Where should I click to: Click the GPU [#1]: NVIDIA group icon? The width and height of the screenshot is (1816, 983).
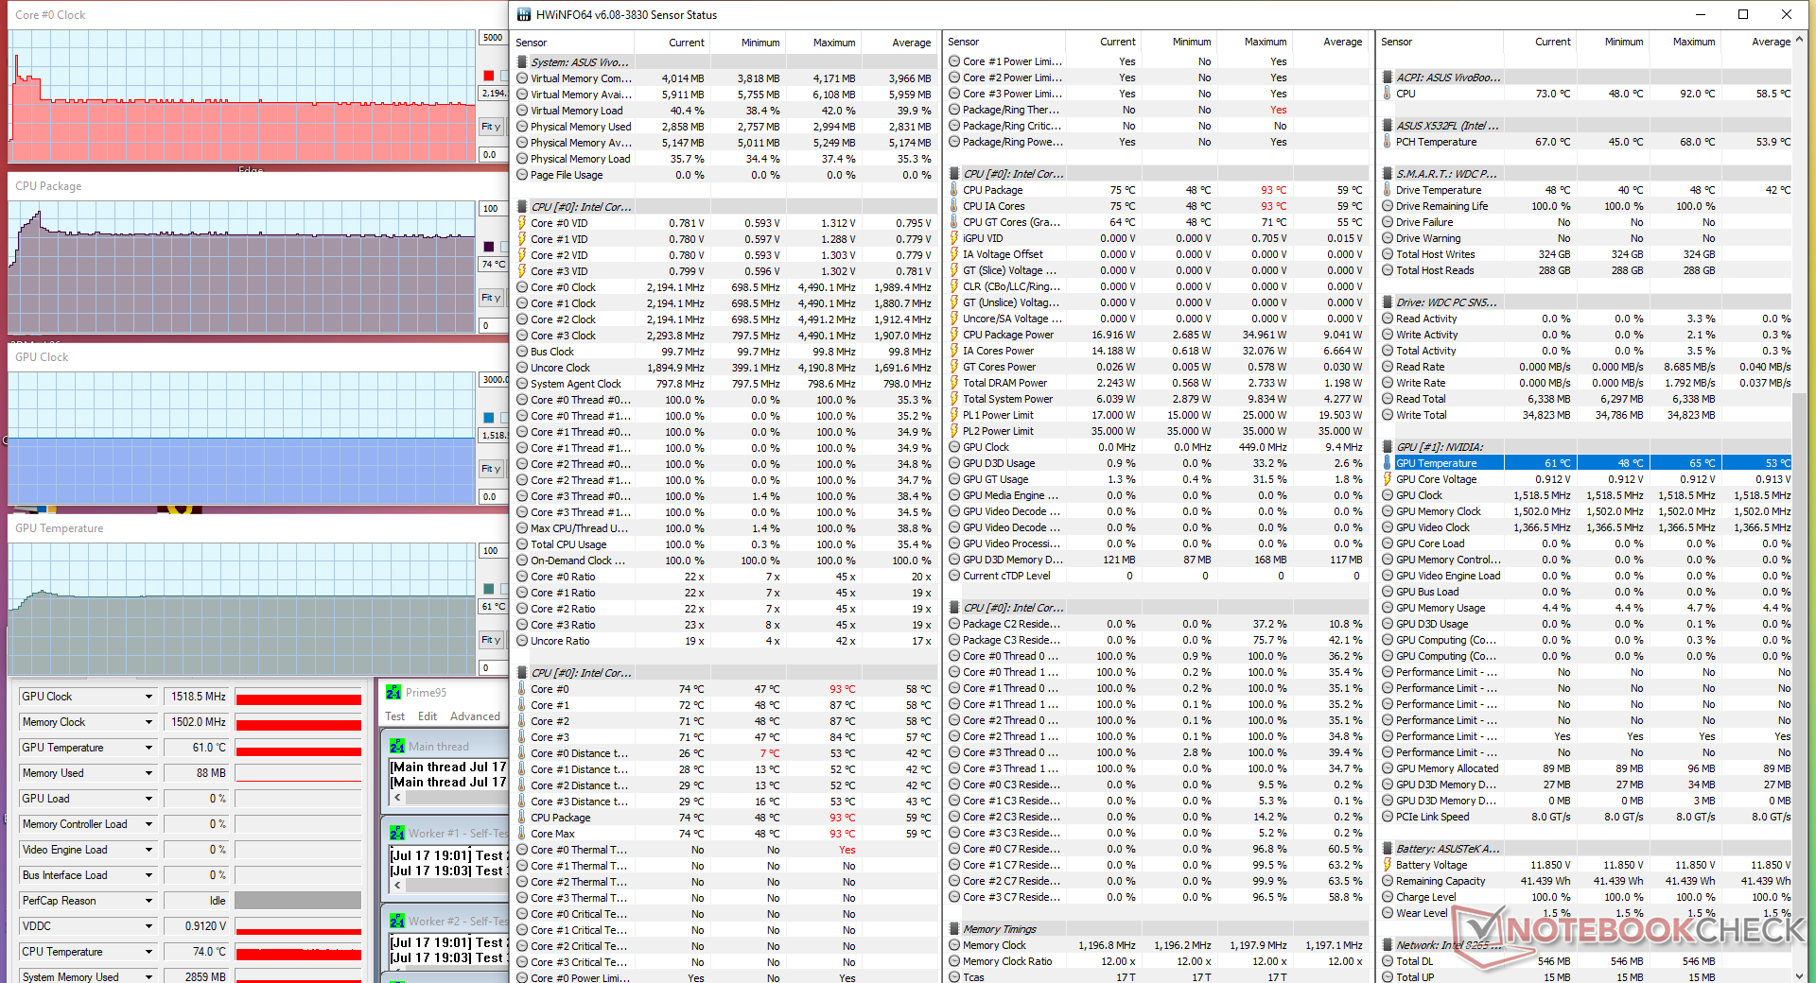(1388, 447)
